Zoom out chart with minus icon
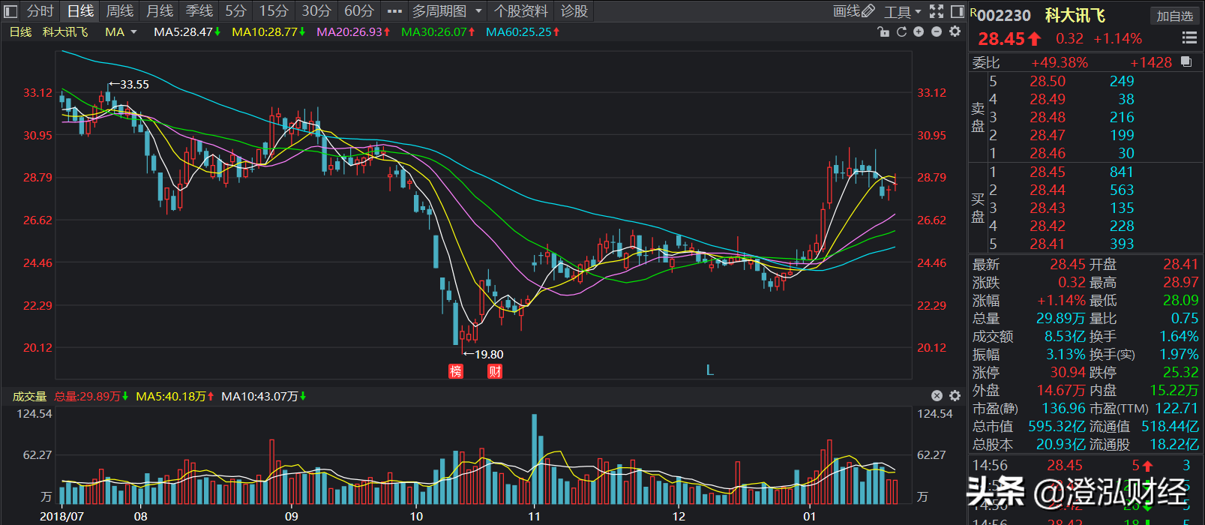Screen dimensions: 1205x525 (x=937, y=31)
